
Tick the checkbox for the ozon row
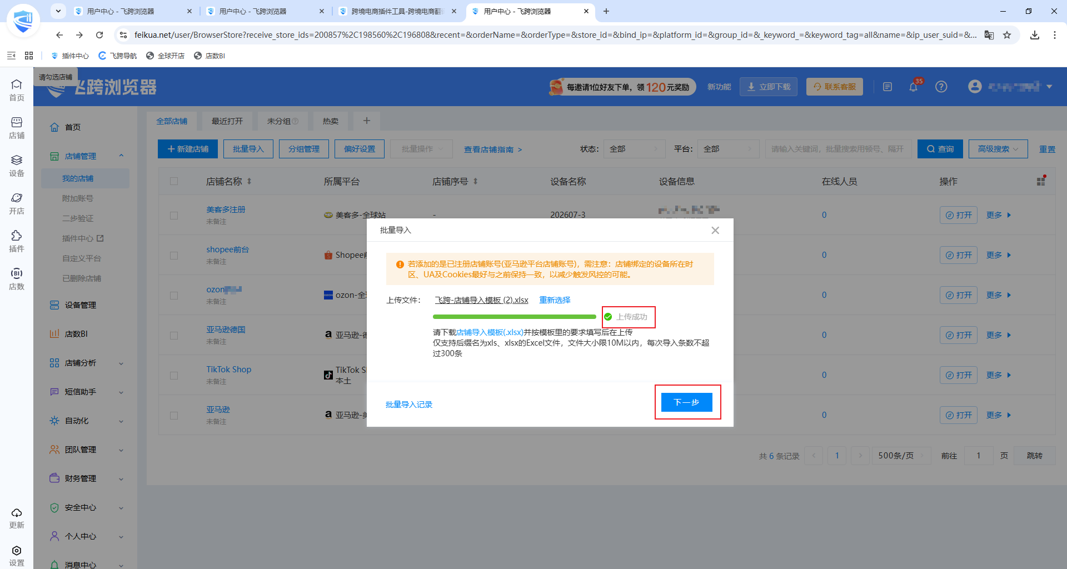[x=174, y=295]
